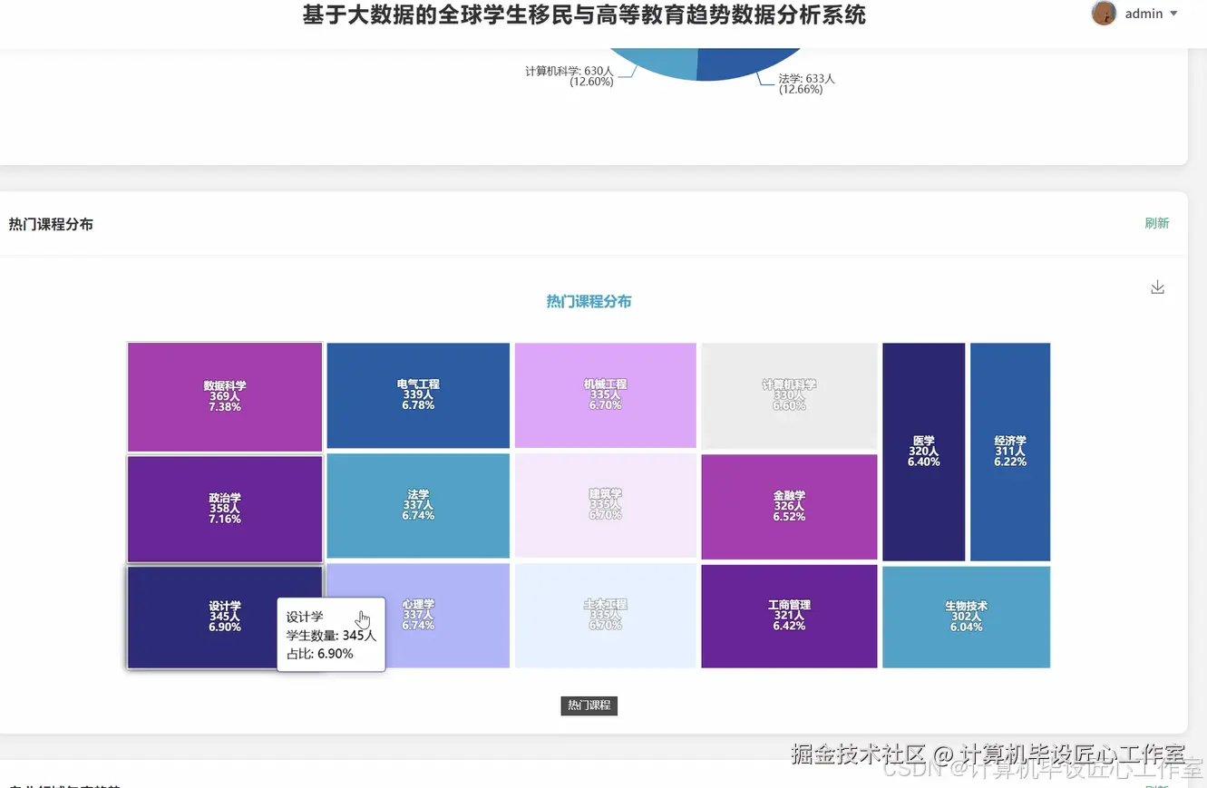Click the admin user avatar

point(1104,14)
